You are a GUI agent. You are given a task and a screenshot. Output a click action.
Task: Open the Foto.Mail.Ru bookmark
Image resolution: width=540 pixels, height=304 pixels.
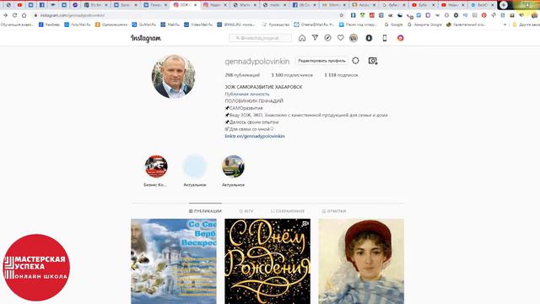(x=78, y=24)
